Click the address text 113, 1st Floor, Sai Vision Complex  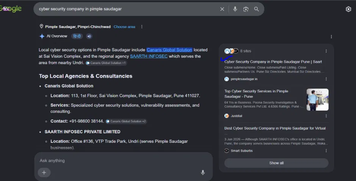click(104, 96)
